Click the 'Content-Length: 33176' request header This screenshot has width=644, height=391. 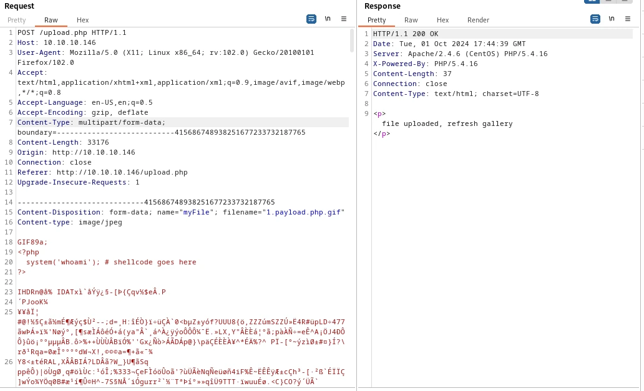click(63, 142)
